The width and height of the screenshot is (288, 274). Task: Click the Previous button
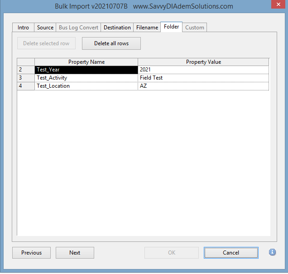point(31,253)
